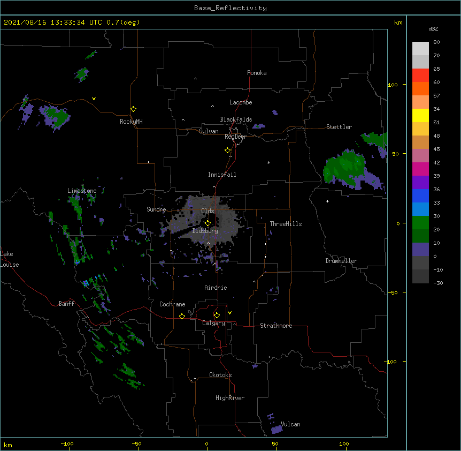Select the yellow 54 dBZ legend color

(x=420, y=115)
